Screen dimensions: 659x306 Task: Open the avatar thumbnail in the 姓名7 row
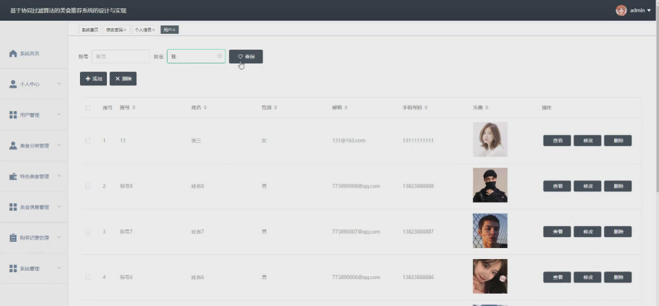coord(490,231)
